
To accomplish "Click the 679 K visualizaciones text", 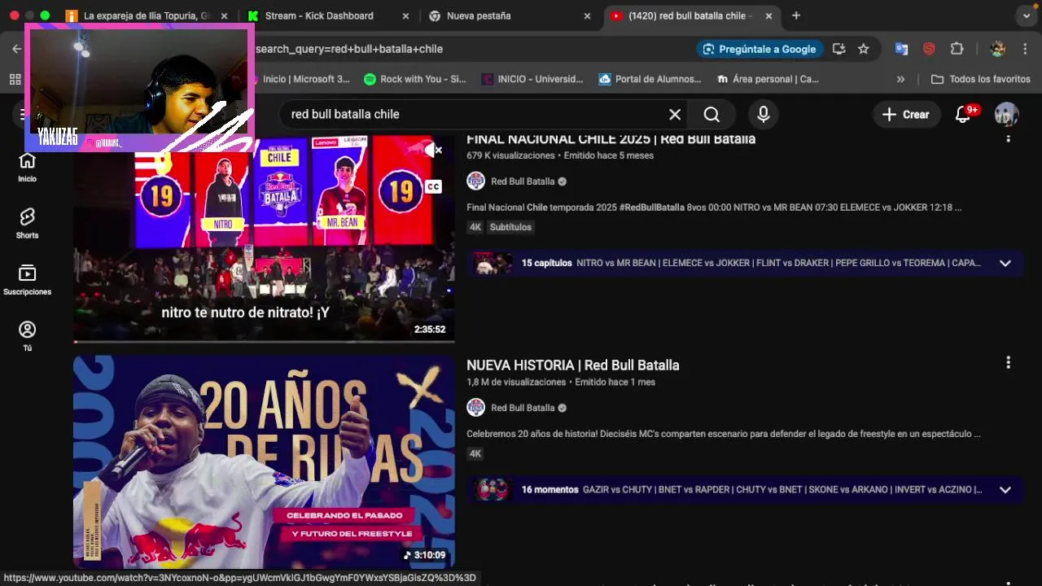I will [x=510, y=155].
